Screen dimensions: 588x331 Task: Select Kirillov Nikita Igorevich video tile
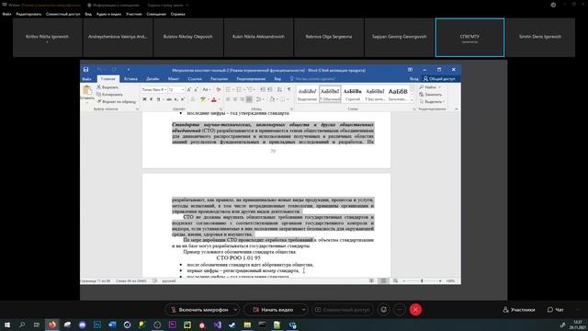click(47, 38)
